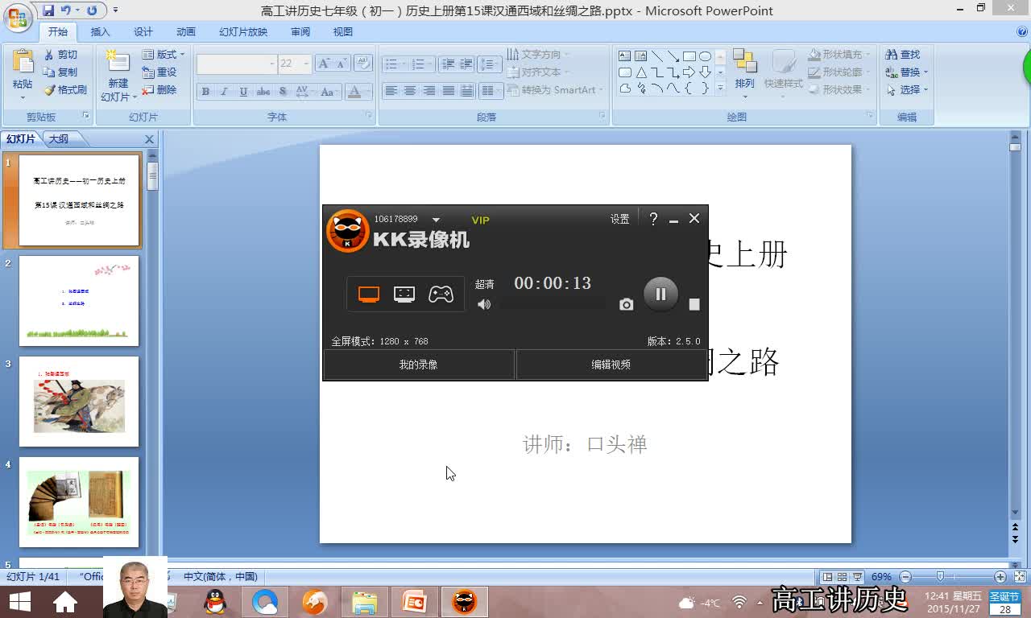Screen dimensions: 1031x618
Task: Click the zoom slider handle in status bar
Action: pyautogui.click(x=940, y=577)
